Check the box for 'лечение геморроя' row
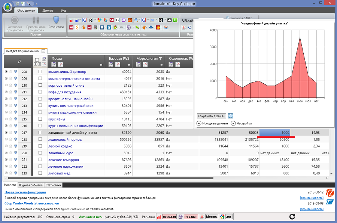The width and height of the screenshot is (337, 223). pos(40,159)
